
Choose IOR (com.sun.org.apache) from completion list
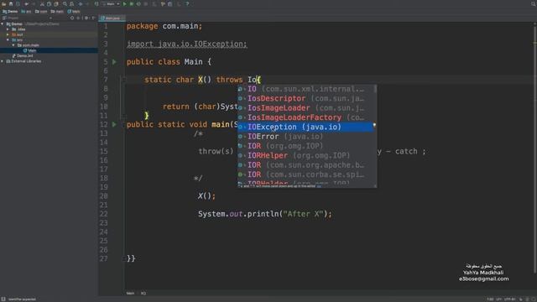click(305, 165)
